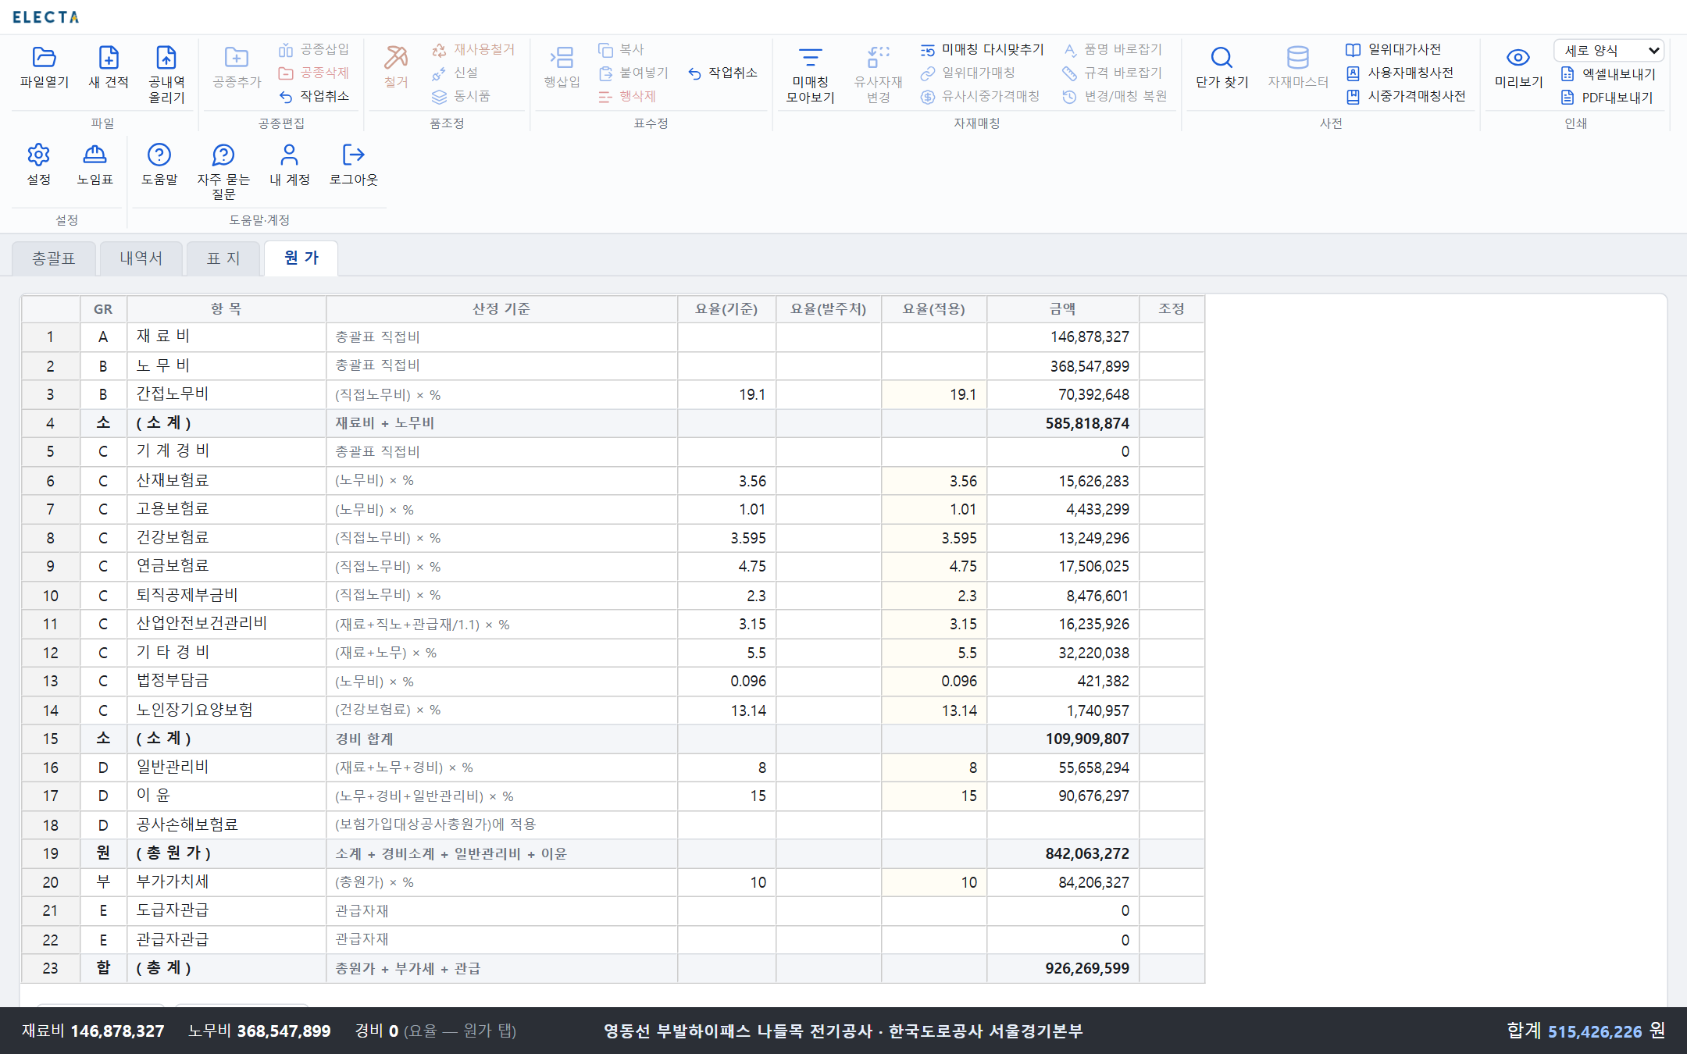The image size is (1687, 1054).
Task: Switch to the 표 지 tab
Action: (x=223, y=258)
